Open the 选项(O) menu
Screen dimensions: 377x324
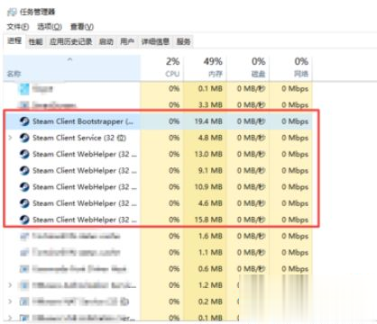[50, 27]
